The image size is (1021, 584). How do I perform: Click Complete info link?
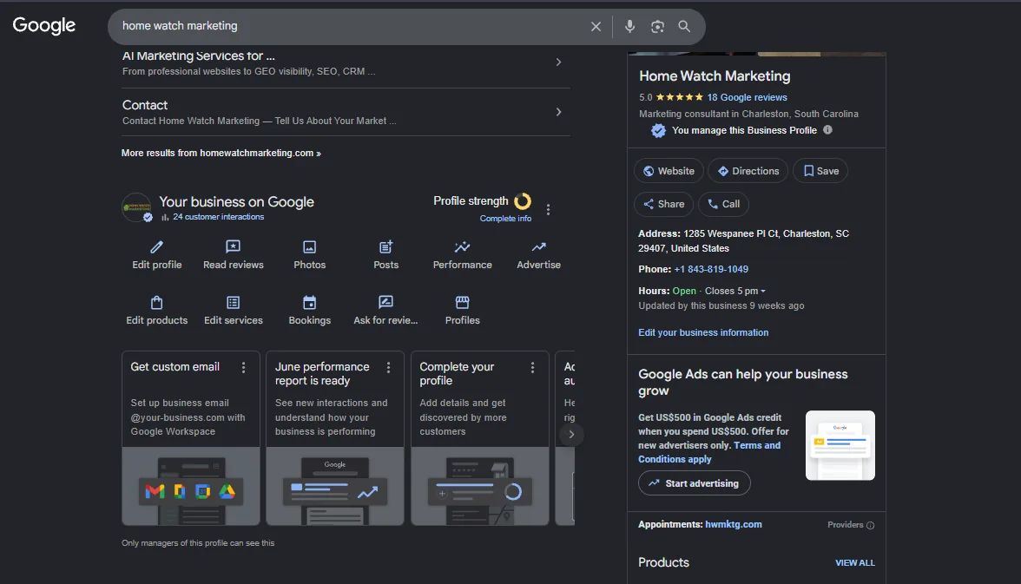tap(505, 218)
